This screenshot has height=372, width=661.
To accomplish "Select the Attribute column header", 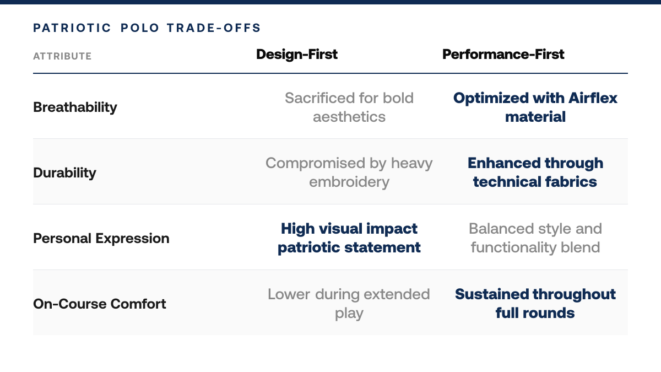I will click(62, 56).
